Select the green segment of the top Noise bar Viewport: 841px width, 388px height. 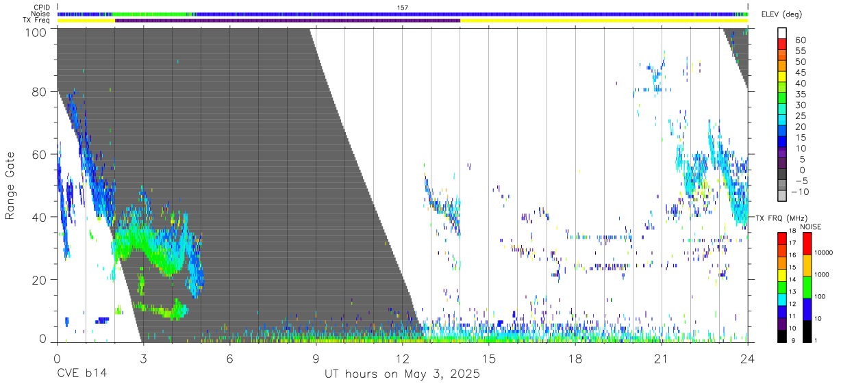[x=149, y=14]
